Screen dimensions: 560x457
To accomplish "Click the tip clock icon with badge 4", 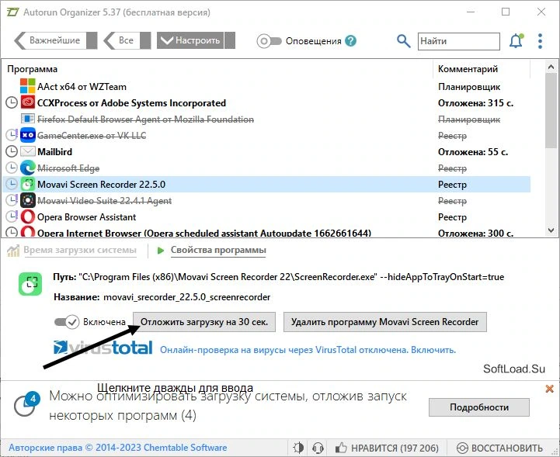I will point(26,404).
